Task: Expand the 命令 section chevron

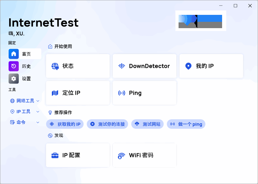Action: click(38, 122)
